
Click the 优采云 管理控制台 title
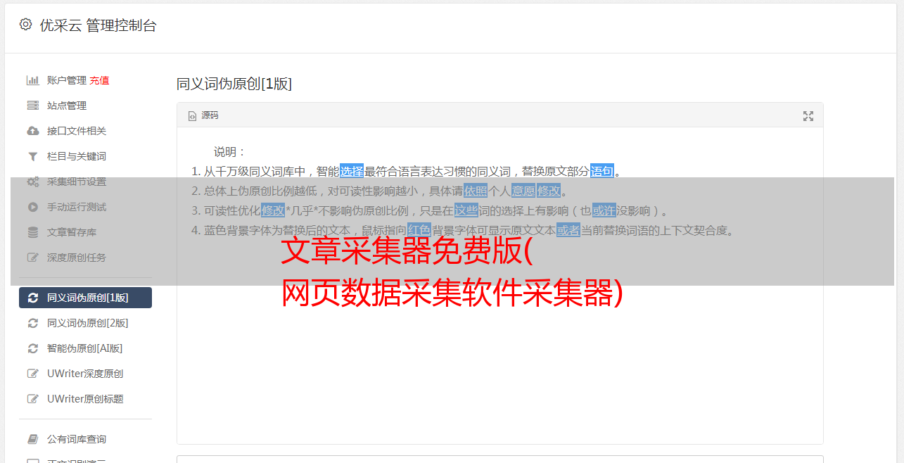(98, 25)
